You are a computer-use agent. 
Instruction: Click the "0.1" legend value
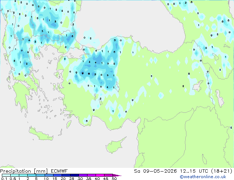4,179
